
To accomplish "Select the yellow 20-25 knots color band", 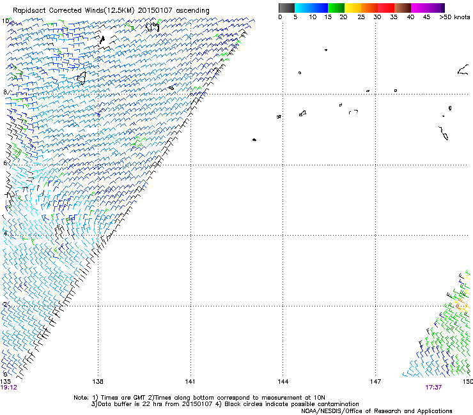I will pos(353,8).
